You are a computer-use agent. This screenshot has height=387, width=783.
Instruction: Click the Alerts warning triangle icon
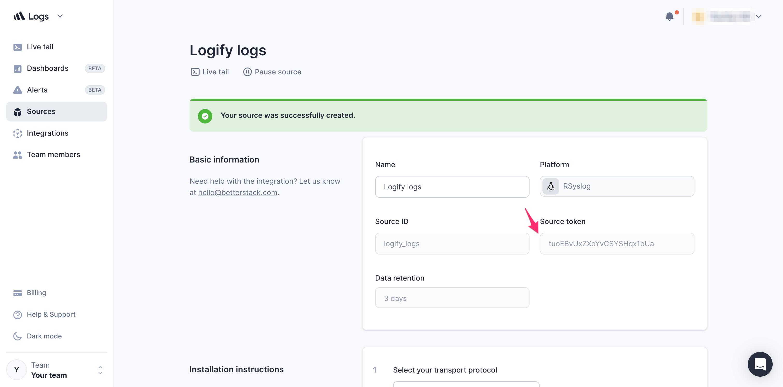coord(18,90)
